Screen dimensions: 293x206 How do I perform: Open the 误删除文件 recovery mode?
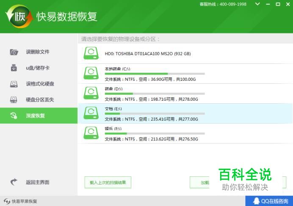tap(39, 52)
